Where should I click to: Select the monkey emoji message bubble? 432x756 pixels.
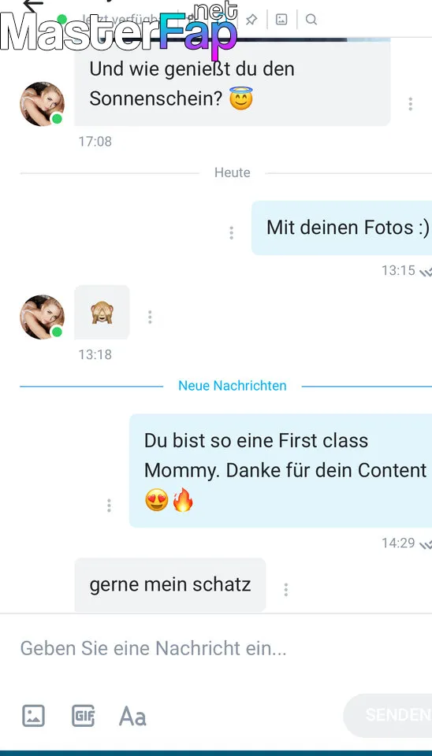(x=102, y=312)
